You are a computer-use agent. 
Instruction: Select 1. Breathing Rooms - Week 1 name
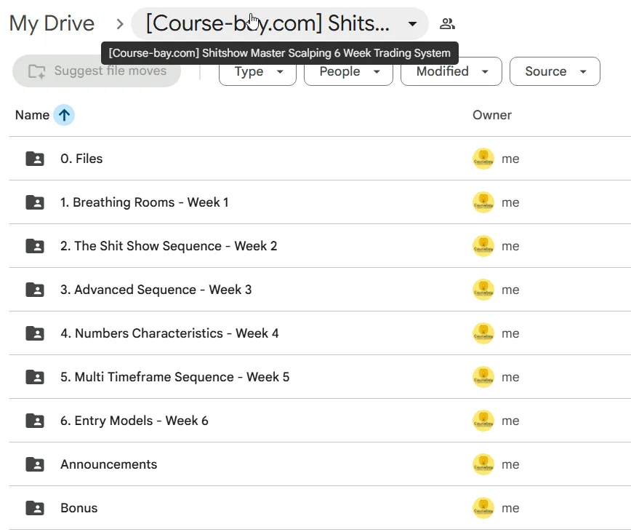(145, 202)
